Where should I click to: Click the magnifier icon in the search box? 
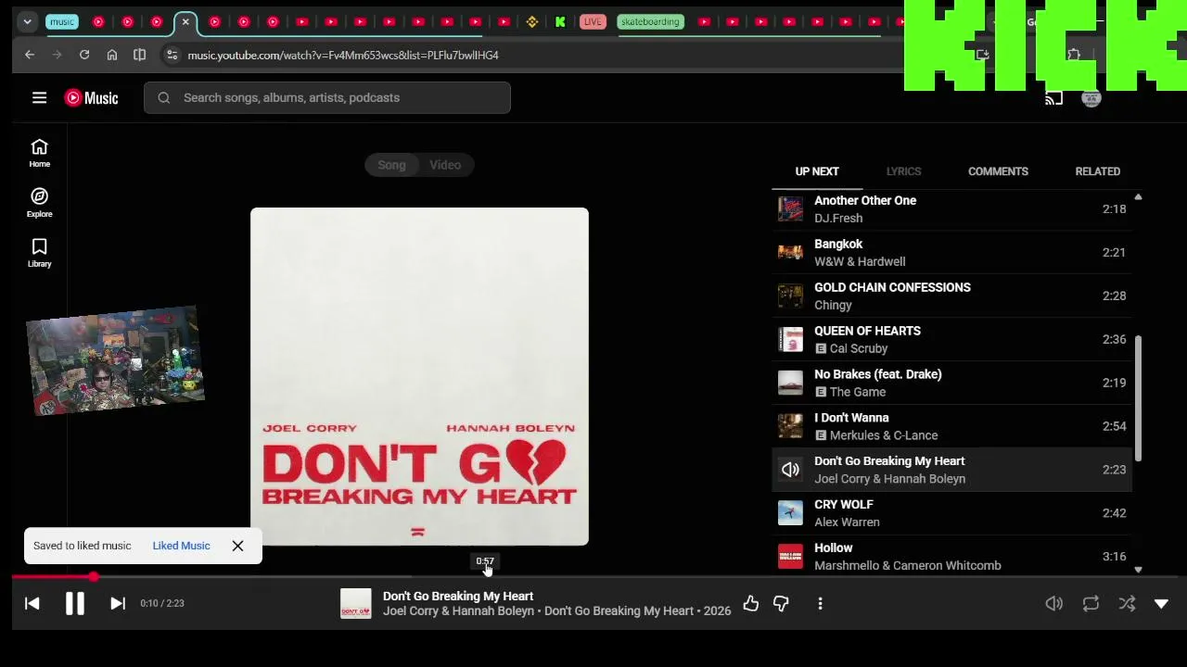[x=164, y=97]
